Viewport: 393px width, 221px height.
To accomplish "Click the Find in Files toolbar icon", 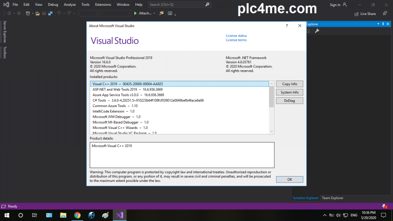I will click(x=161, y=13).
